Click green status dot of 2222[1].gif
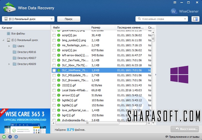Image resolution: width=202 pixels, height=140 pixels. coord(59,85)
